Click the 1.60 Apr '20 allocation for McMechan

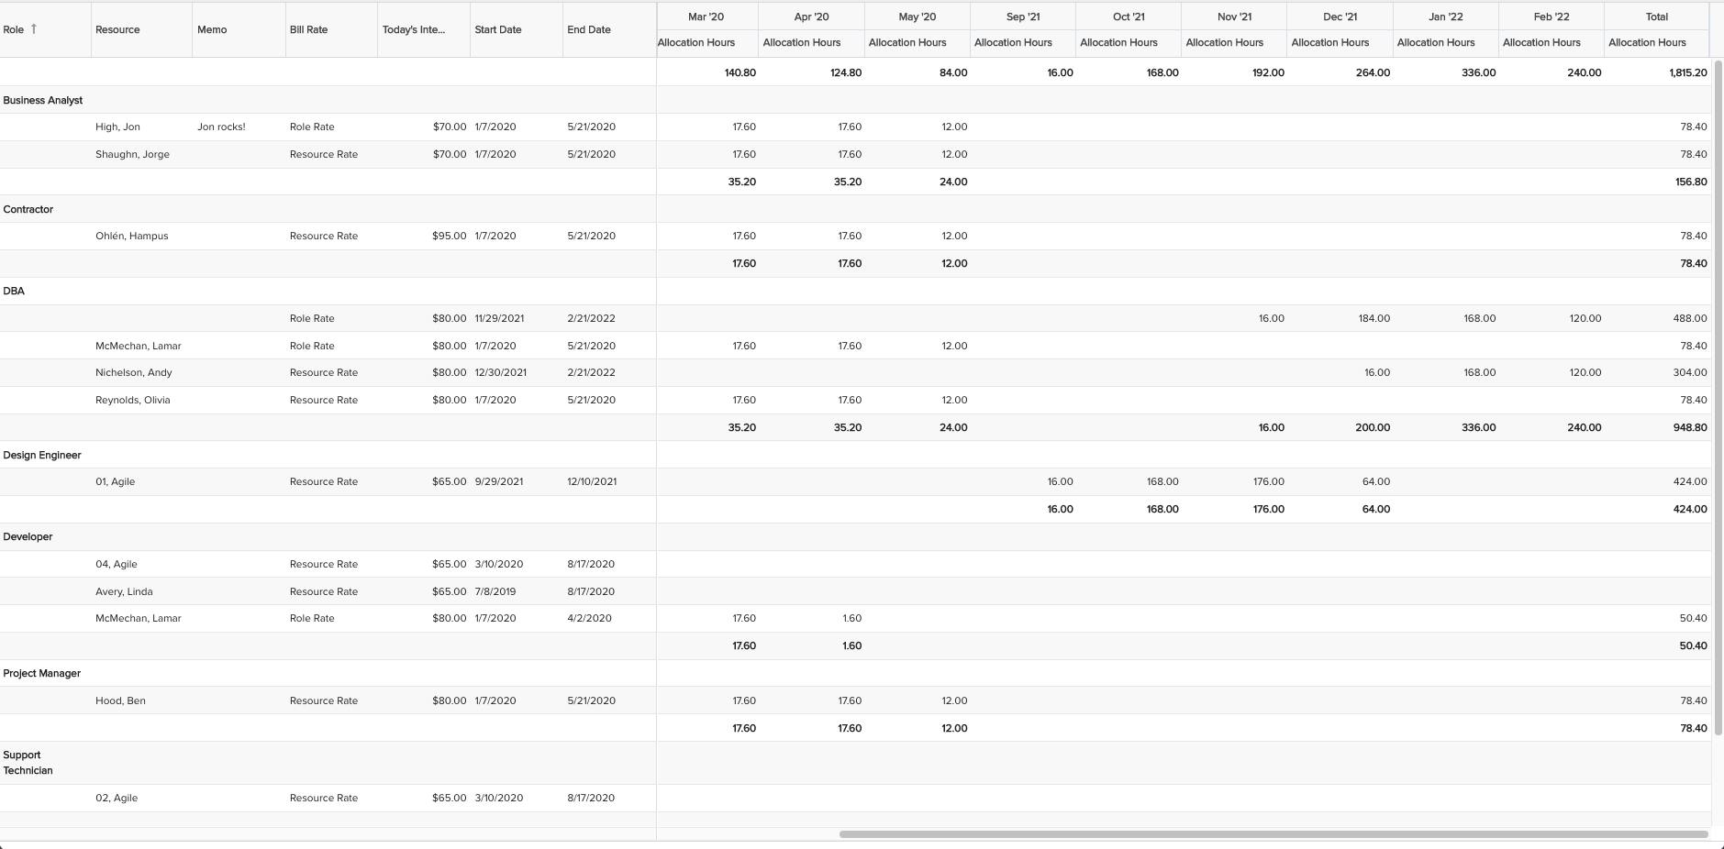(x=851, y=618)
